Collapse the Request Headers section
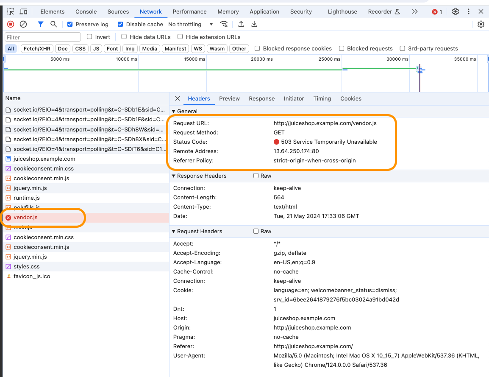Image resolution: width=489 pixels, height=377 pixels. point(174,232)
